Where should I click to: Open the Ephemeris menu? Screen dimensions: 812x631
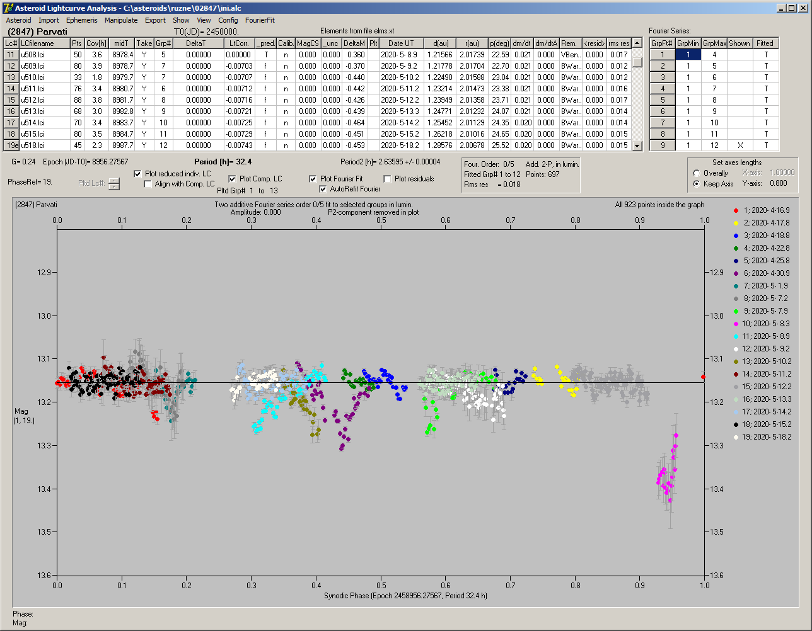coord(82,20)
